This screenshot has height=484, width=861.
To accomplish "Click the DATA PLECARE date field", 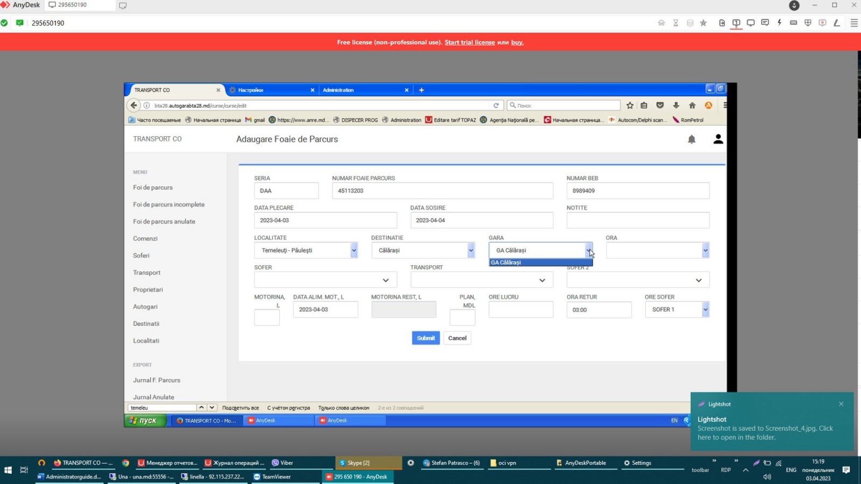I will click(326, 220).
